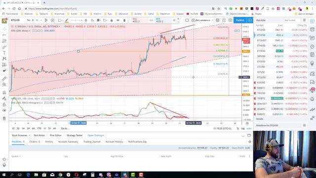Lock all drawing tools
This screenshot has height=178, width=316.
4,104
